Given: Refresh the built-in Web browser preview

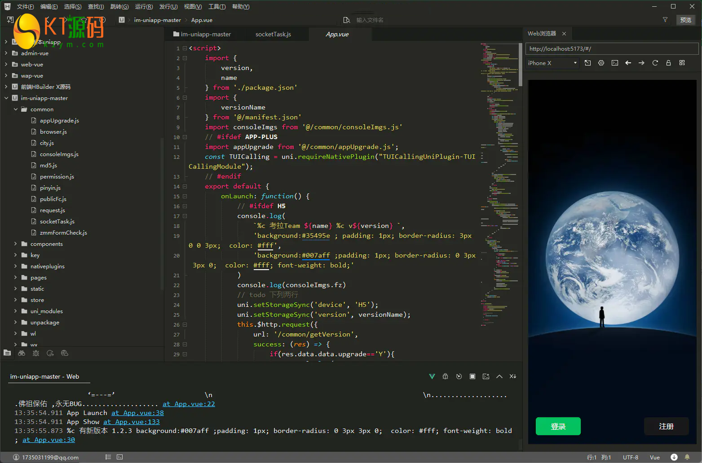Looking at the screenshot, I should (655, 63).
